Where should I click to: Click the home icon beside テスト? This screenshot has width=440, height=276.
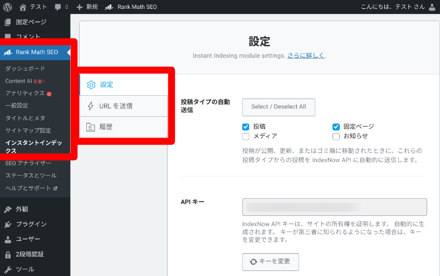pos(23,7)
